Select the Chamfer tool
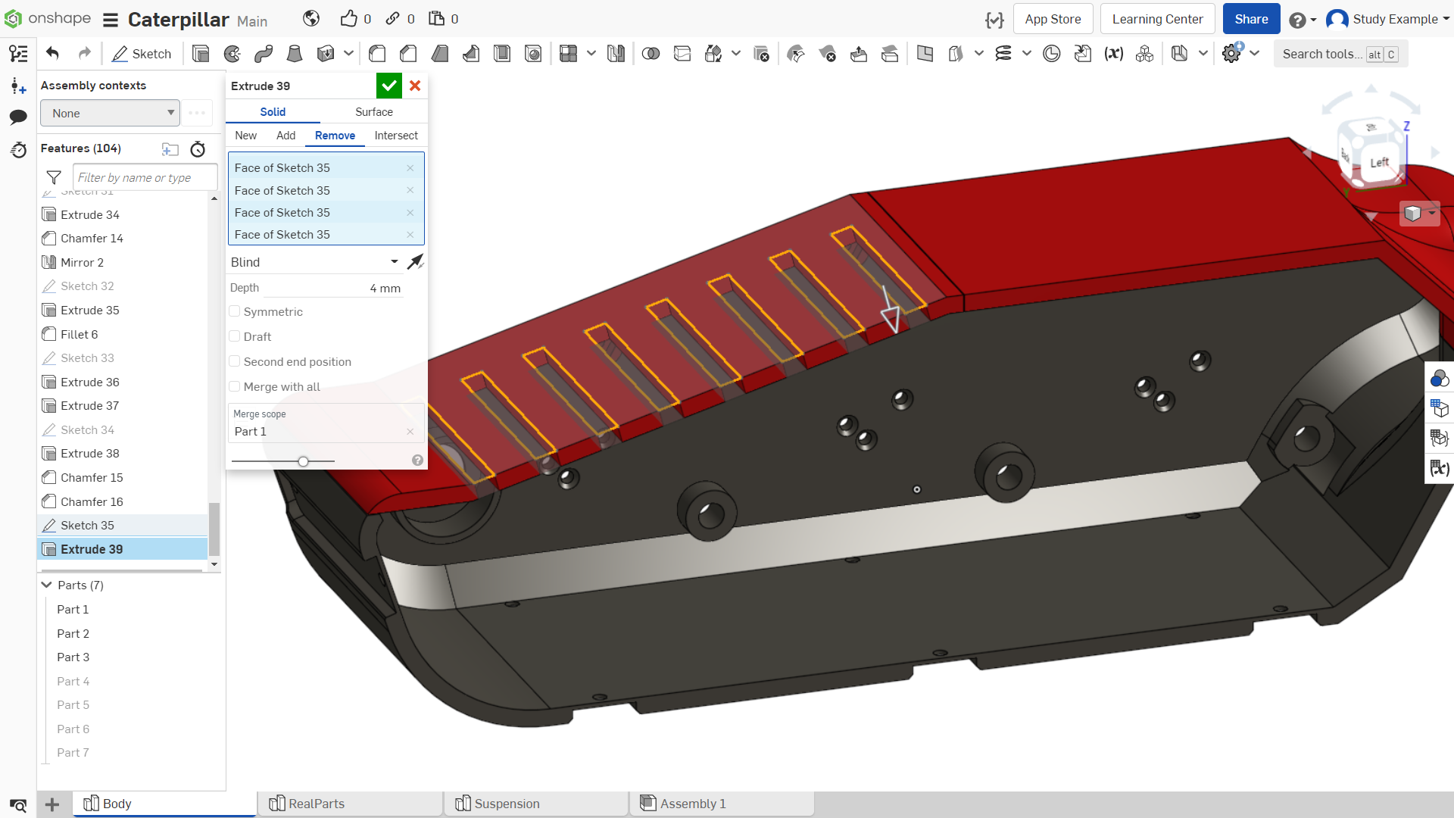1454x818 pixels. (408, 54)
